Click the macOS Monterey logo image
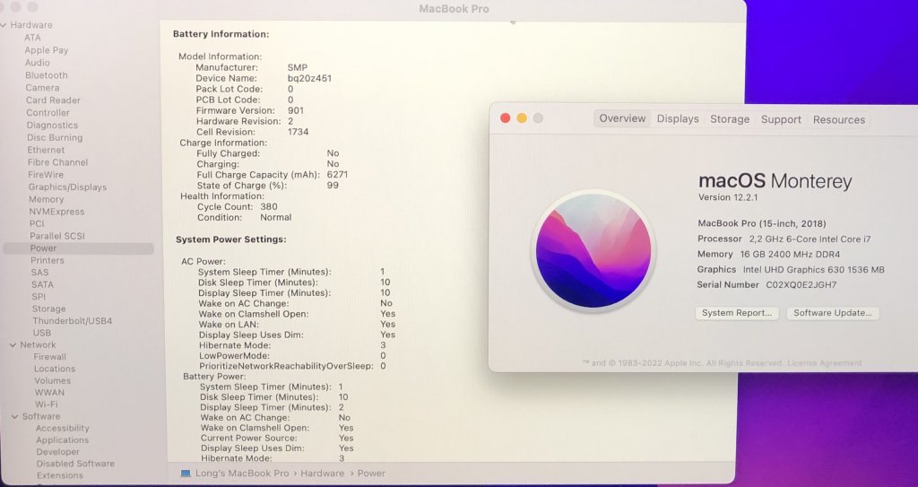This screenshot has height=487, width=918. [593, 250]
